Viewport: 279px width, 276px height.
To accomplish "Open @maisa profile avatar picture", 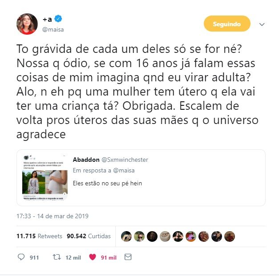I will point(27,24).
